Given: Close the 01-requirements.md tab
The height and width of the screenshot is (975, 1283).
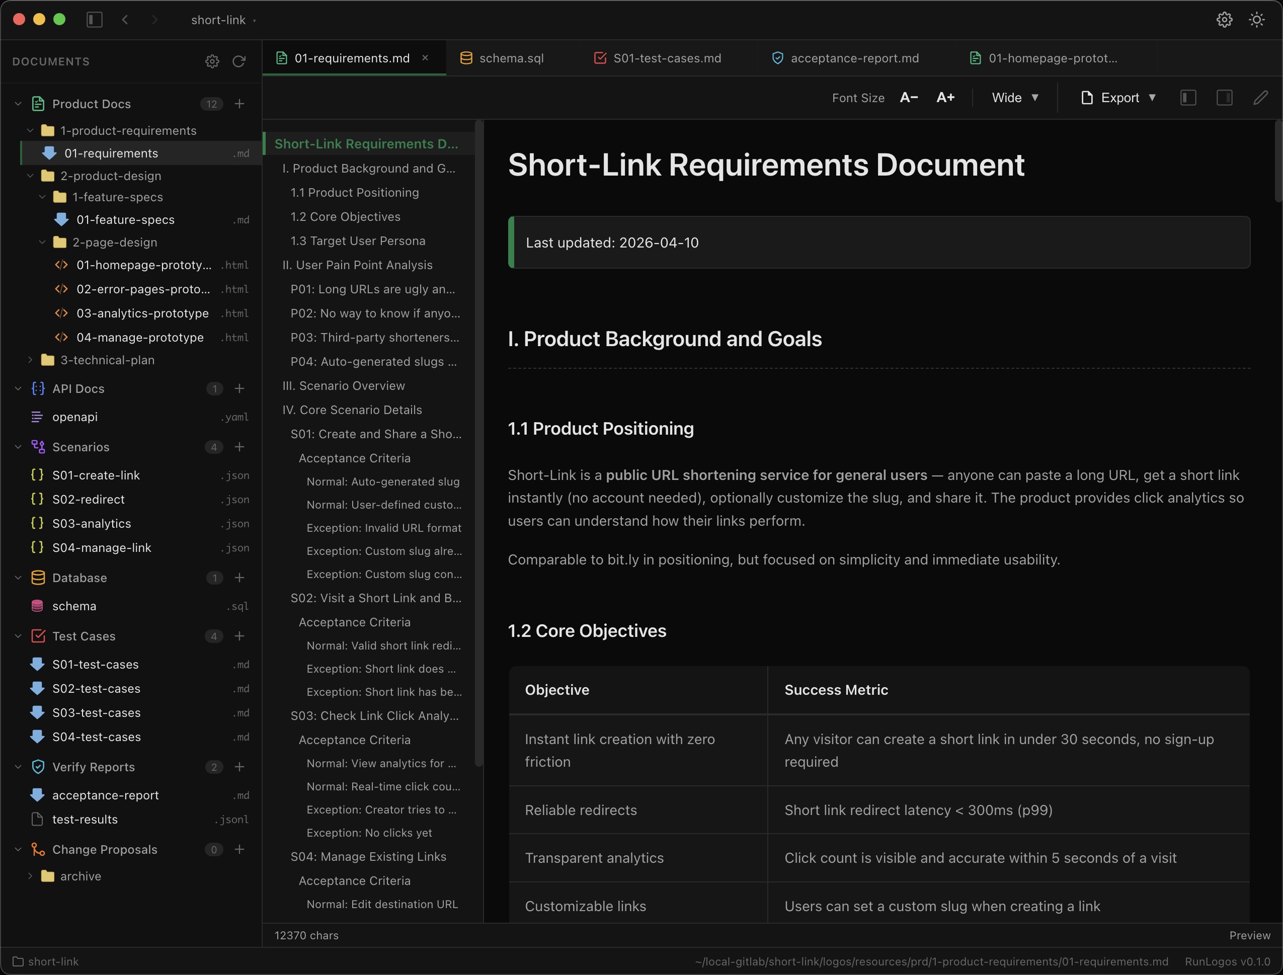Looking at the screenshot, I should point(425,58).
